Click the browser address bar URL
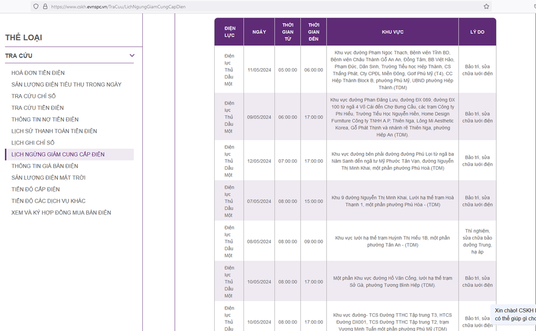This screenshot has height=331, width=536. tap(118, 6)
